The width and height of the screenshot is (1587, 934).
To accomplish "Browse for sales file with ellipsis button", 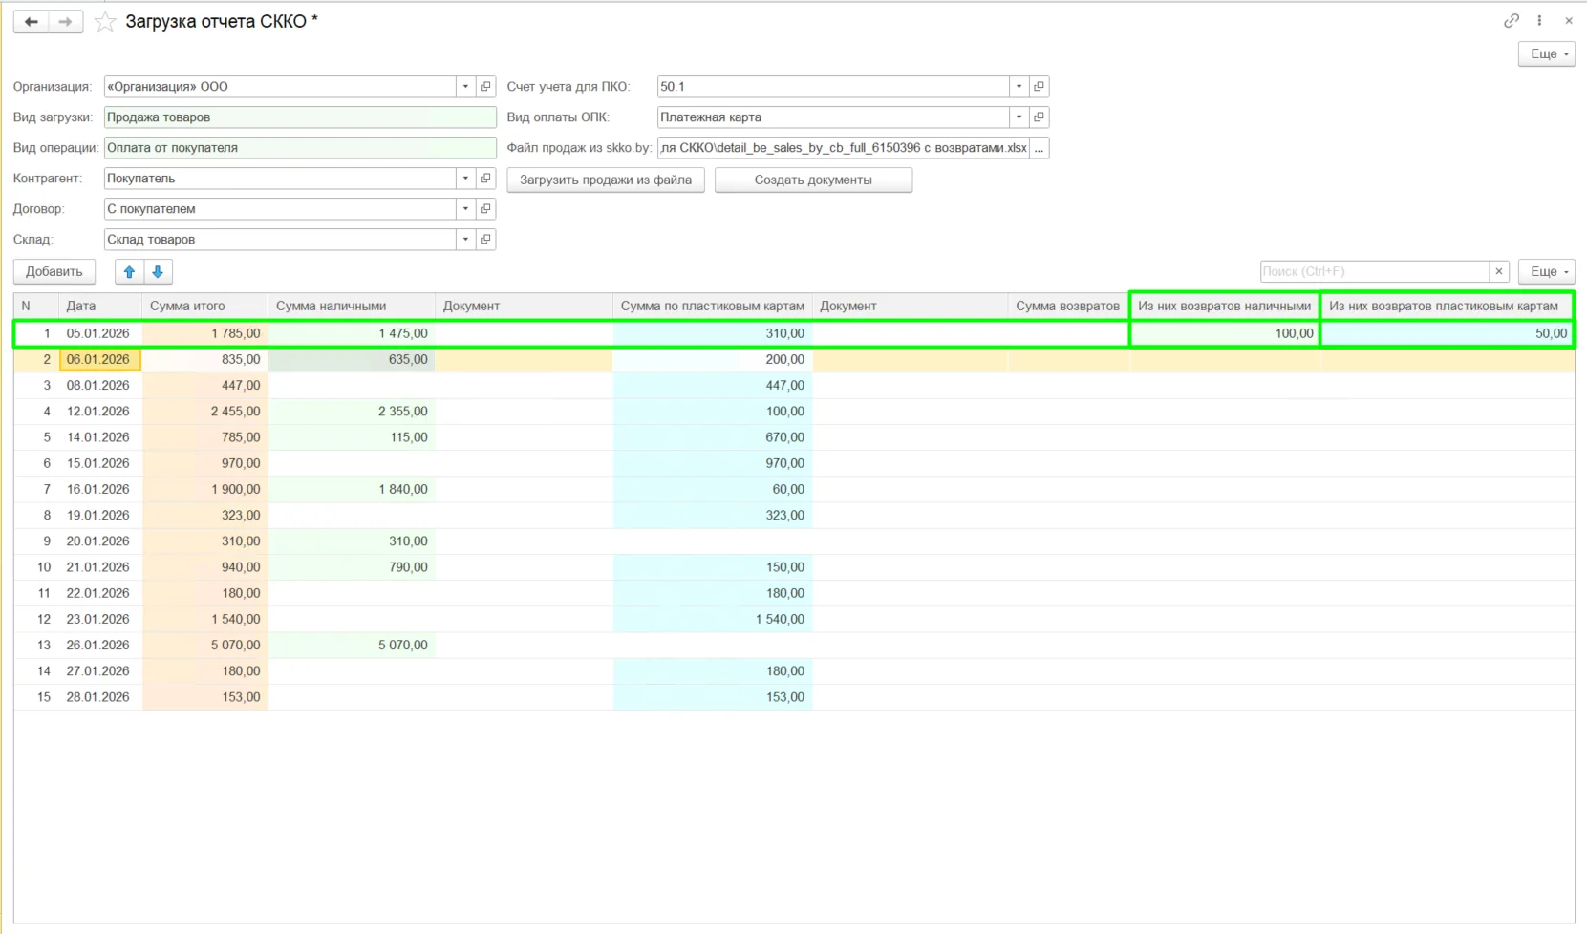I will coord(1039,148).
